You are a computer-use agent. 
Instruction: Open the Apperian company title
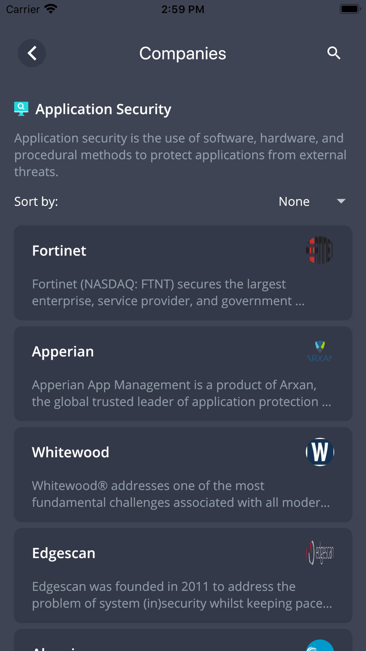[63, 351]
